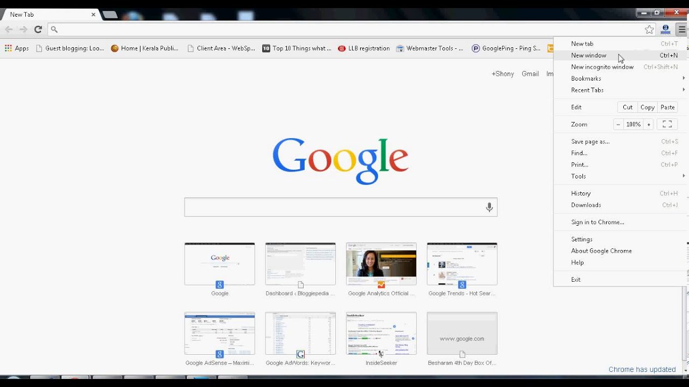Viewport: 689px width, 387px height.
Task: Close the New Tab tab
Action: pyautogui.click(x=93, y=15)
